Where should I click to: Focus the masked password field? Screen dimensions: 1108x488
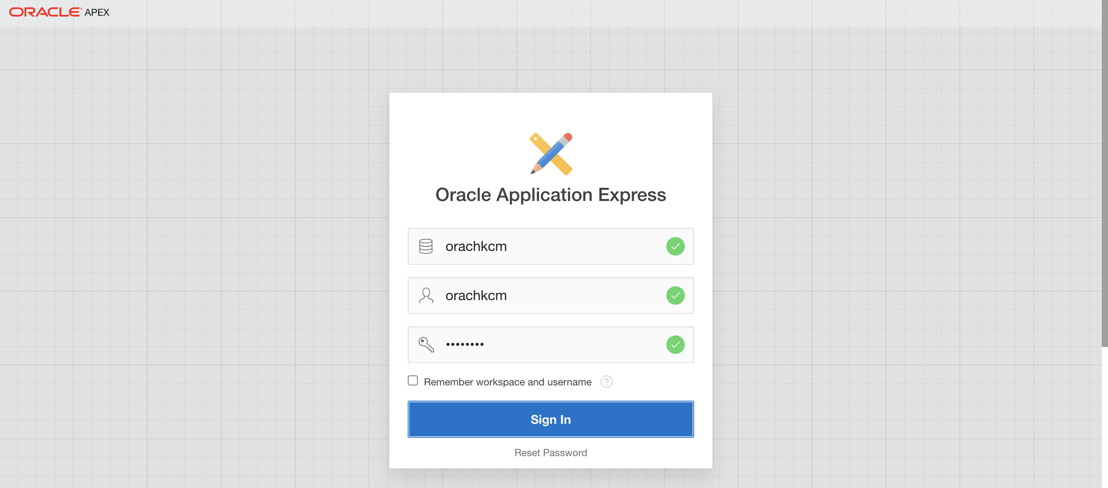pos(551,345)
